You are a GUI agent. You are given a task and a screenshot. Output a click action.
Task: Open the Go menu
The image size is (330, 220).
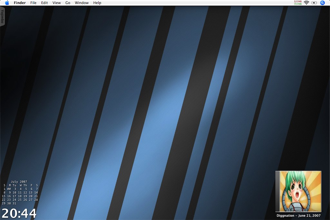(x=68, y=3)
